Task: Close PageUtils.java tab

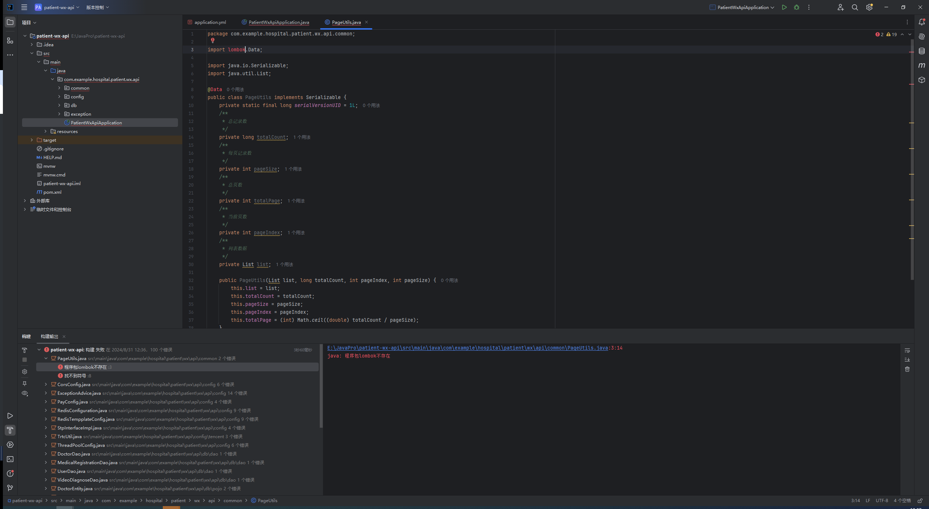Action: [366, 22]
